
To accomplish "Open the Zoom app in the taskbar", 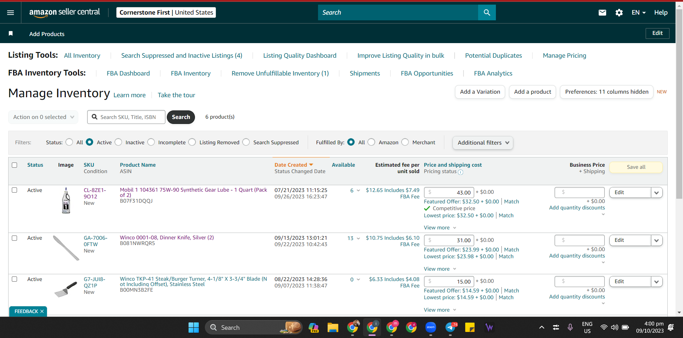I will click(x=431, y=327).
